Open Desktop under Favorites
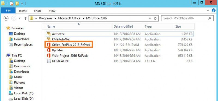The image size is (218, 101). [x=20, y=34]
